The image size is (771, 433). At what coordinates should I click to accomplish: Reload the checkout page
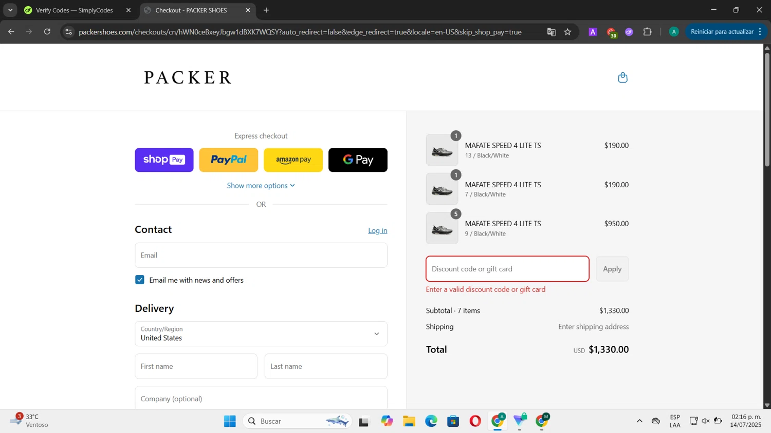47,32
